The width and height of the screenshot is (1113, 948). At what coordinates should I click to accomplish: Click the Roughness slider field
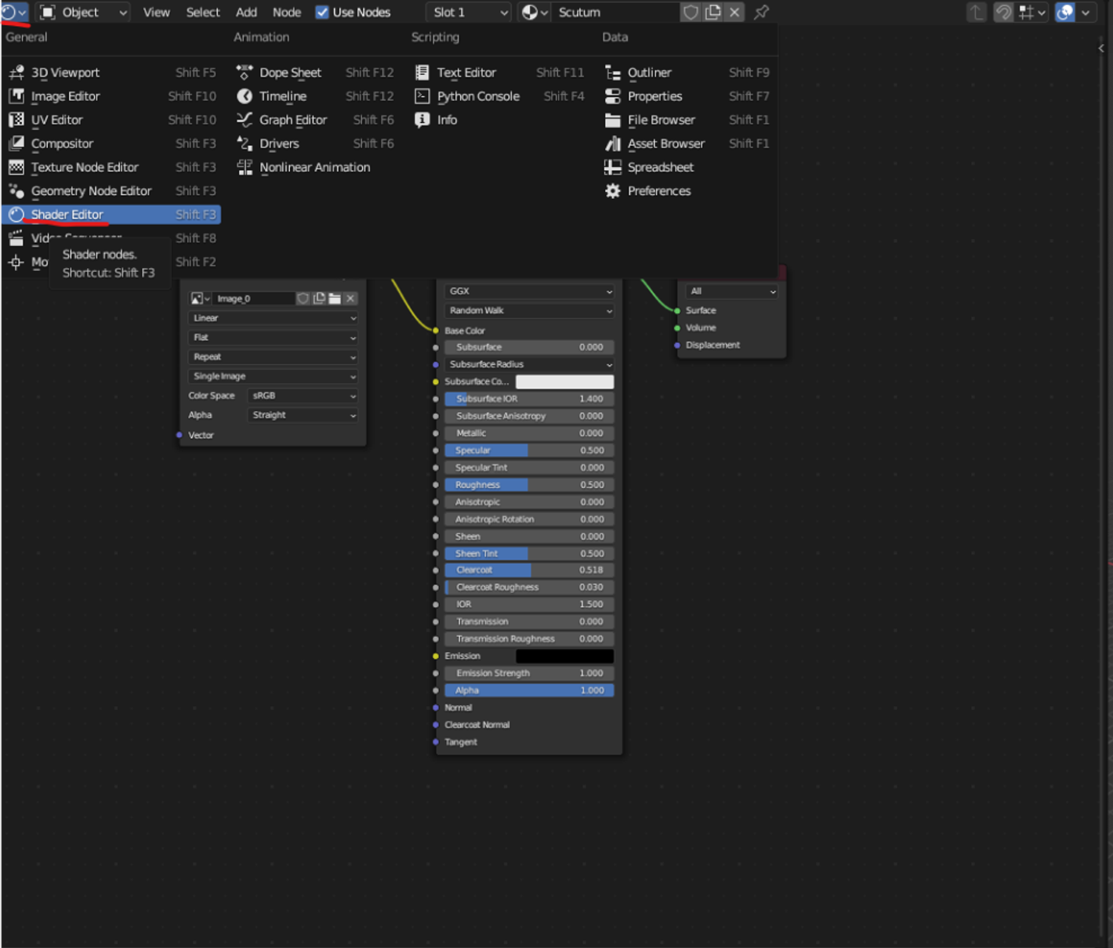pyautogui.click(x=529, y=485)
